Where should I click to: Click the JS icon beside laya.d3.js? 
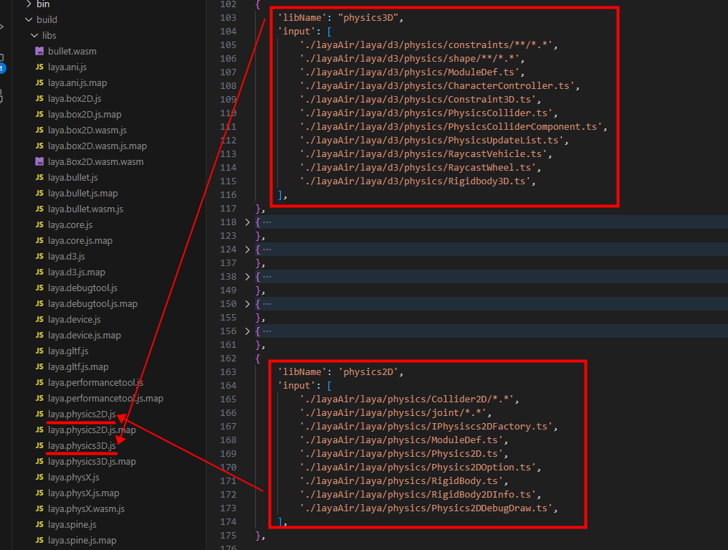(x=39, y=257)
